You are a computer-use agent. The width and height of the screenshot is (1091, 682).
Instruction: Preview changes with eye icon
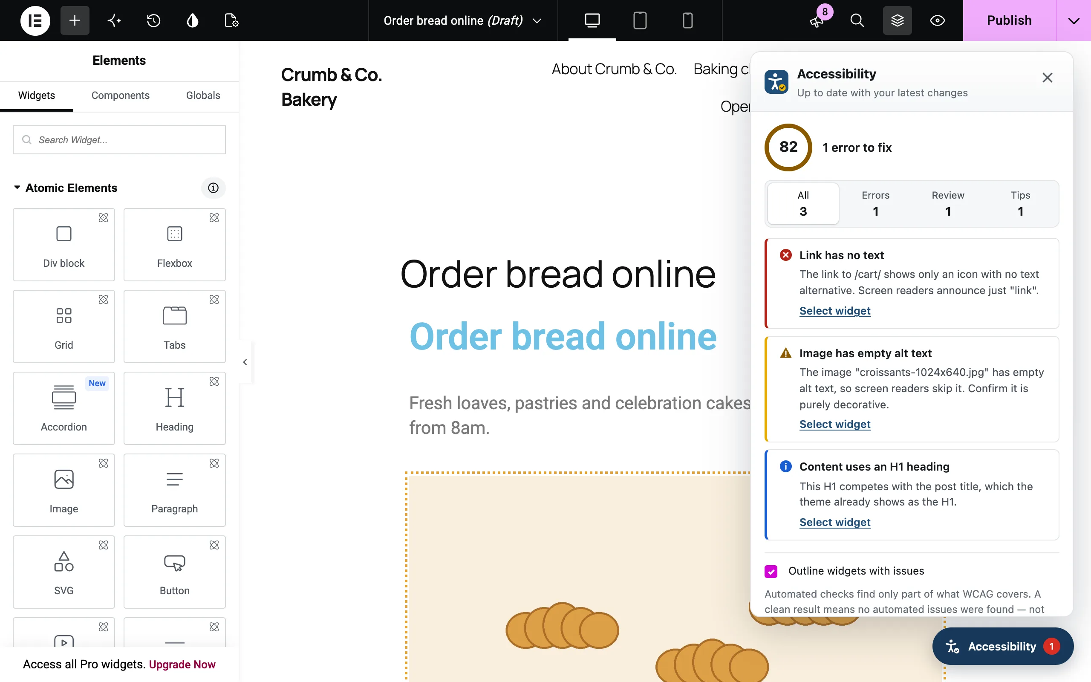[x=937, y=20]
